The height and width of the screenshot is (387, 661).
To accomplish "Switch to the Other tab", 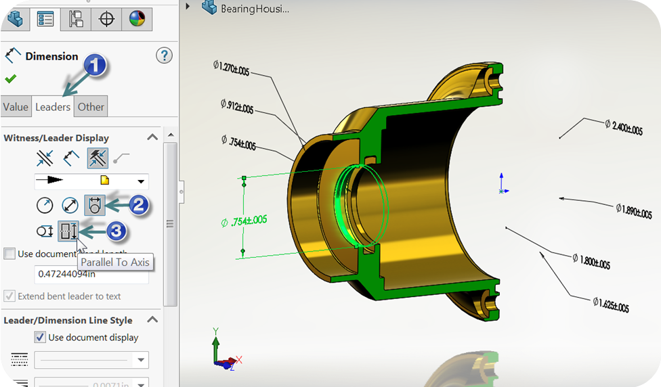I will point(91,106).
